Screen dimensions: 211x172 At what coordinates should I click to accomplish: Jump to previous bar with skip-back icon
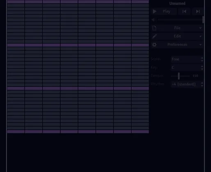184,11
